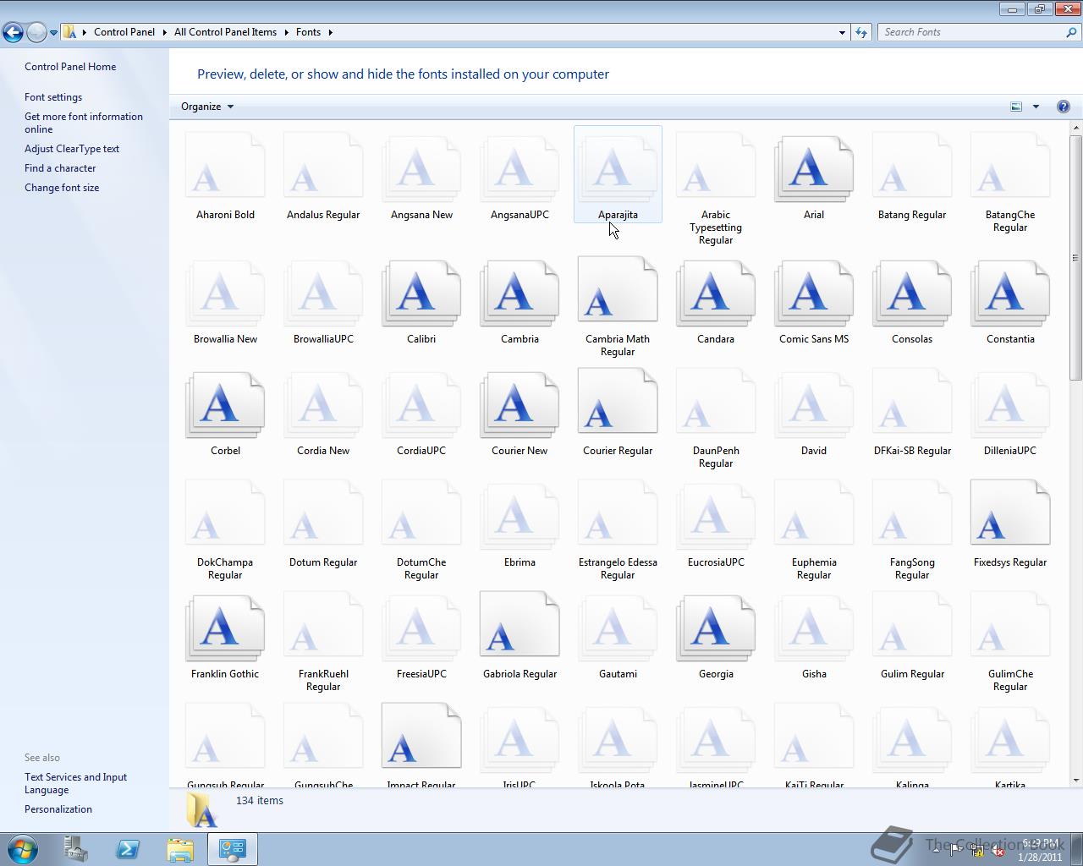Launch Windows PowerShell from taskbar
The image size is (1083, 866).
[x=128, y=849]
